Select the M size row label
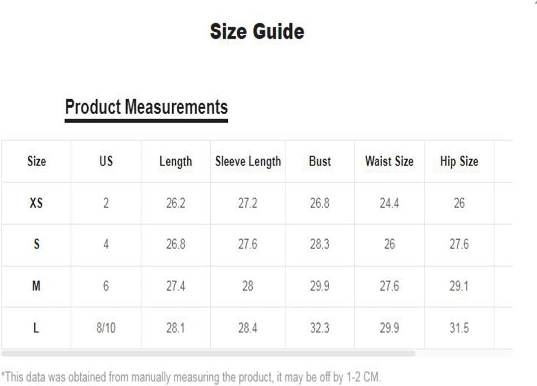 36,286
